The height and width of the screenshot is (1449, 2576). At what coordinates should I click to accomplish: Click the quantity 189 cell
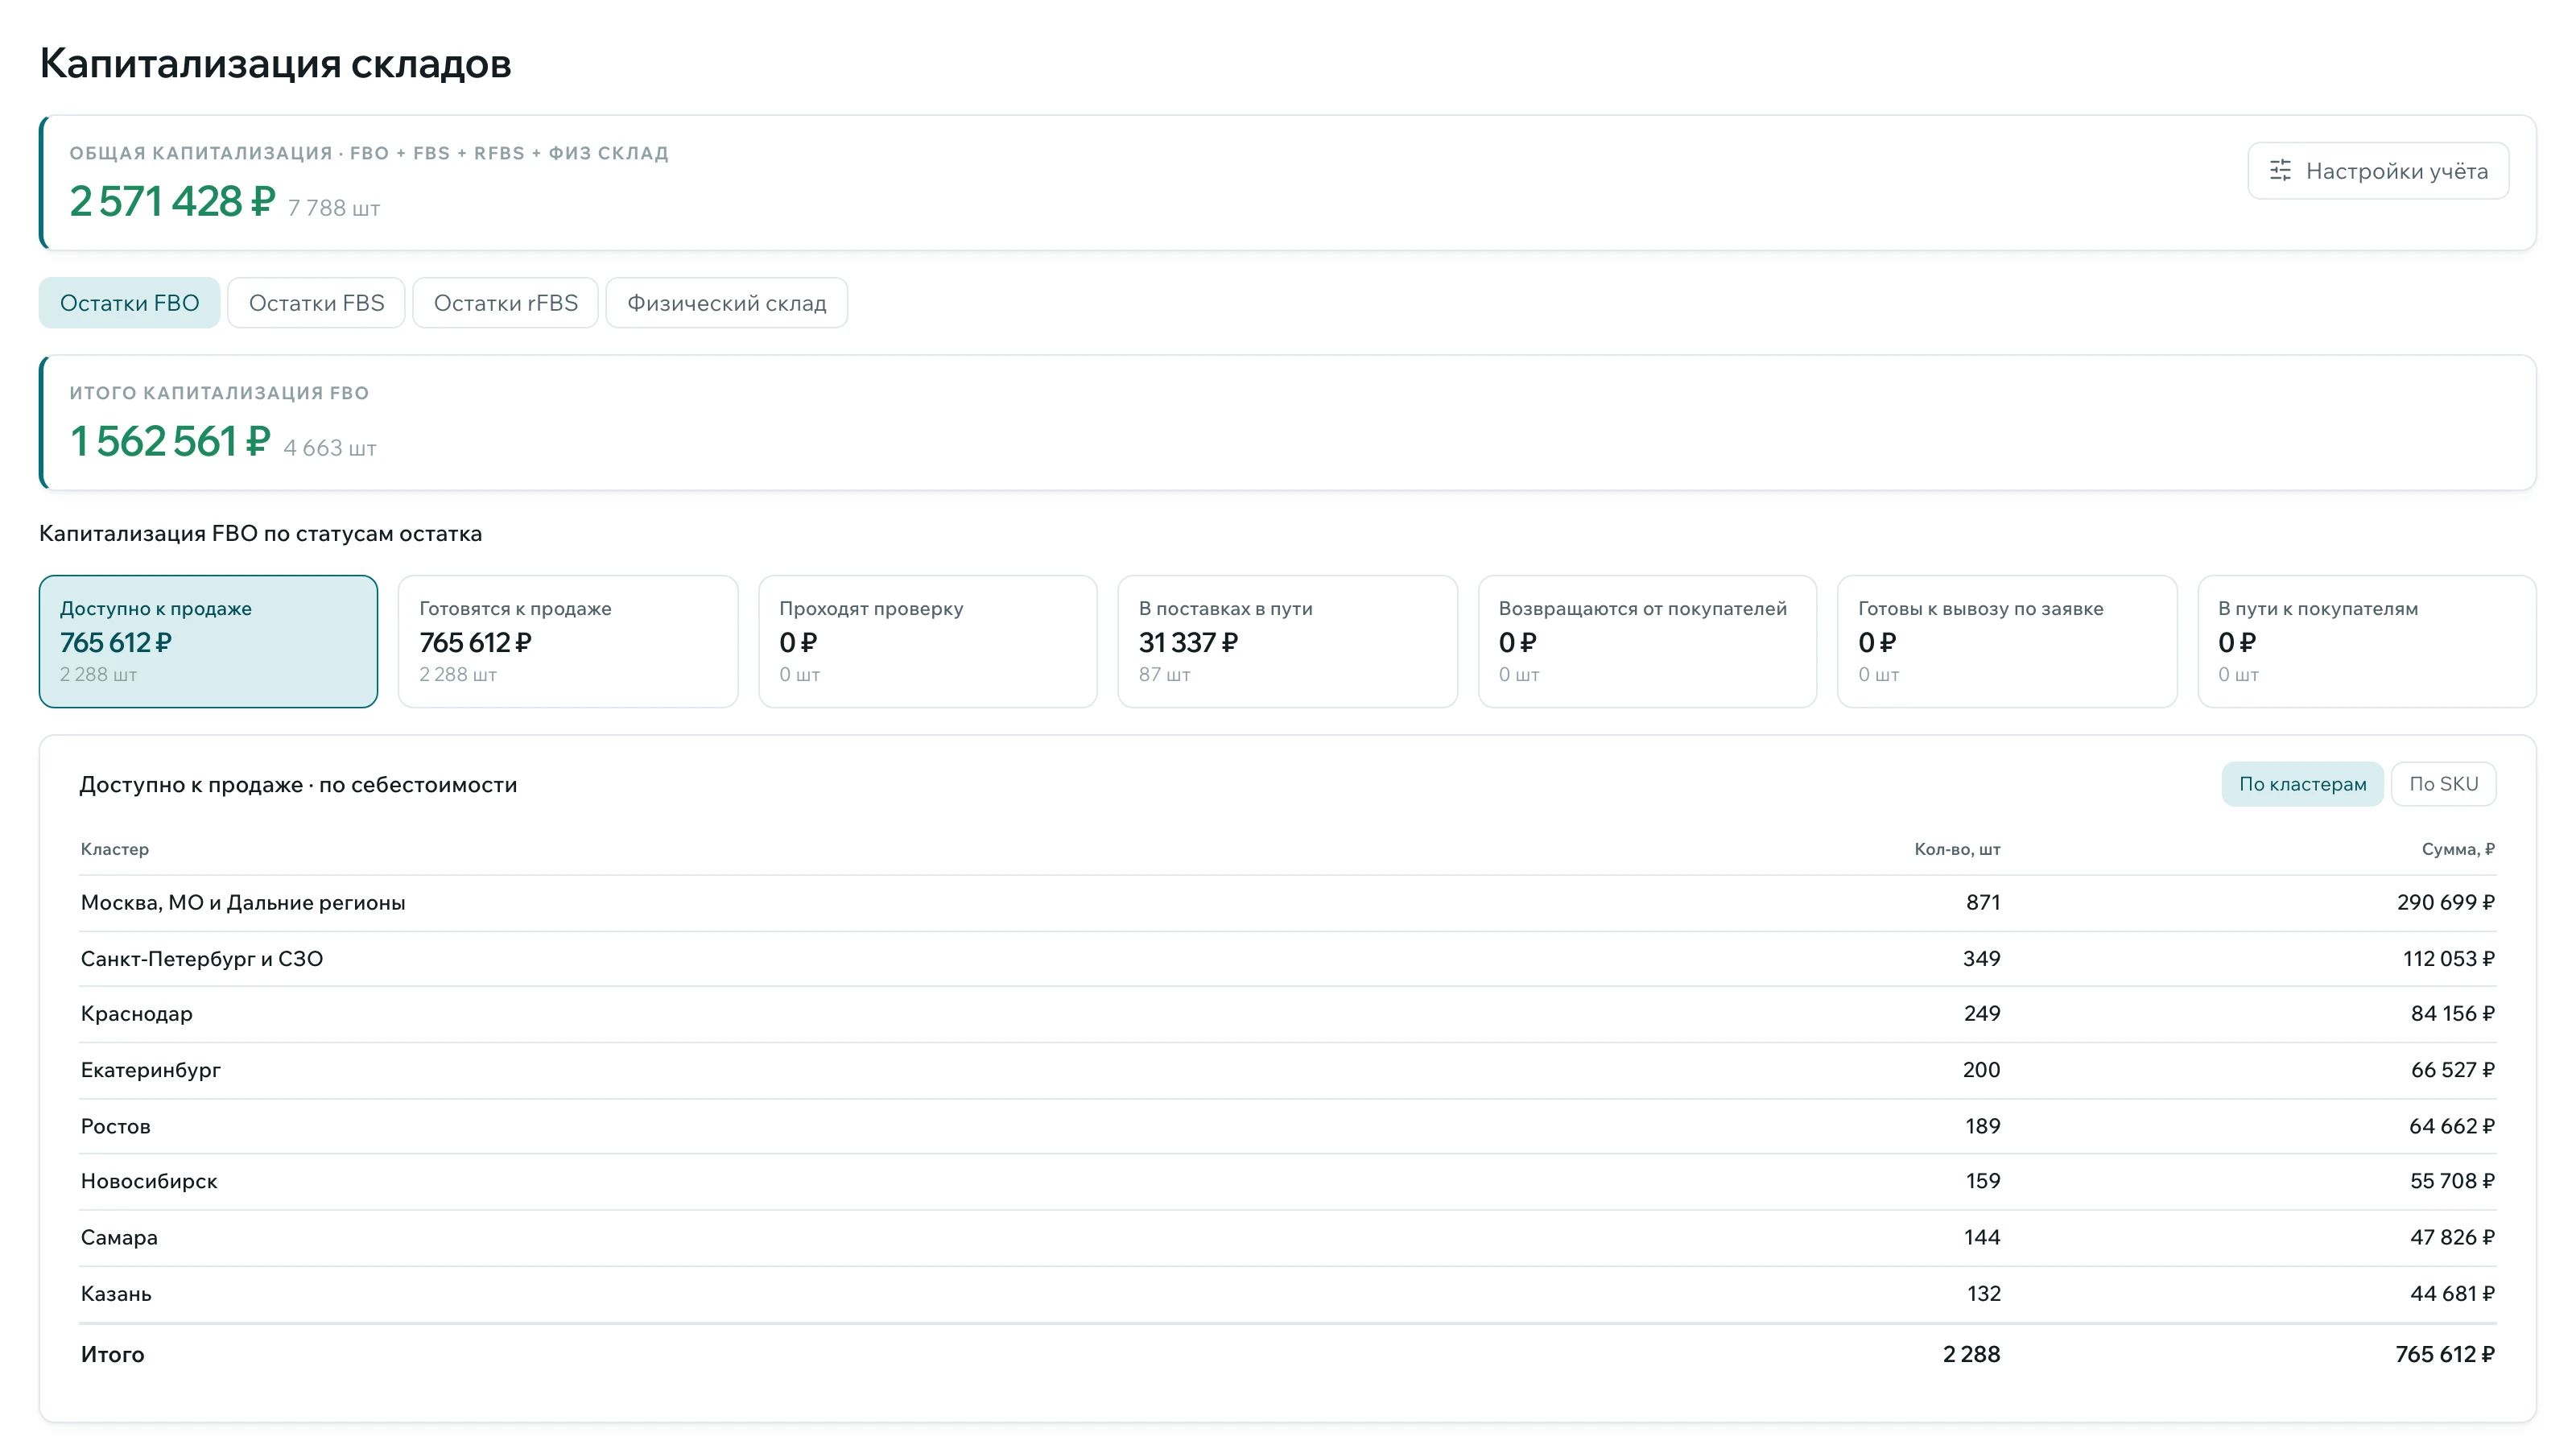(x=1982, y=1126)
